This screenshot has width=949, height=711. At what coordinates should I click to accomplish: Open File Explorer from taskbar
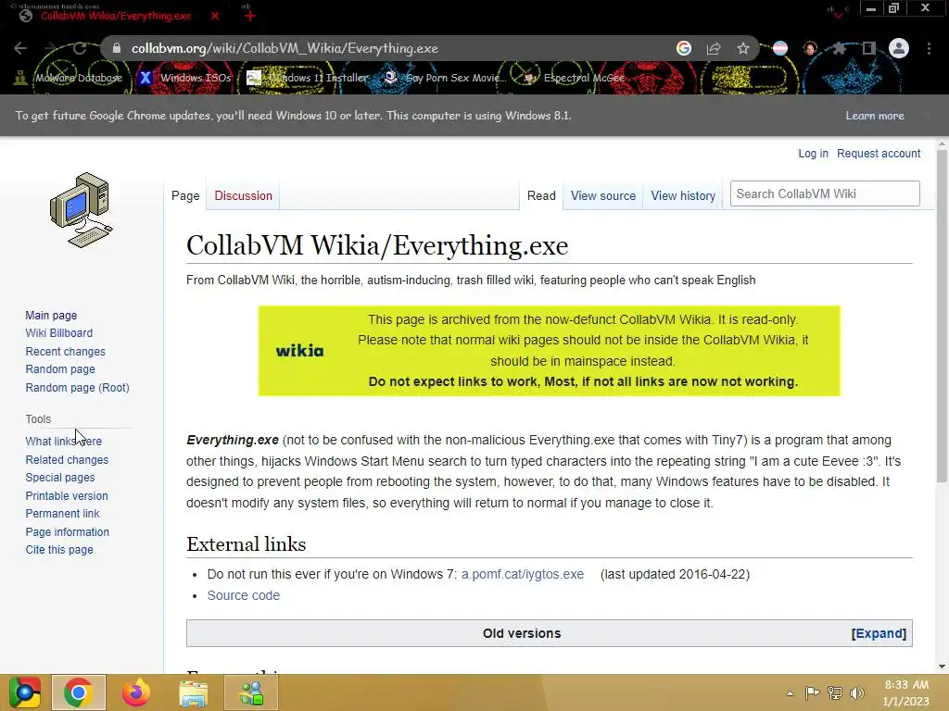click(194, 692)
